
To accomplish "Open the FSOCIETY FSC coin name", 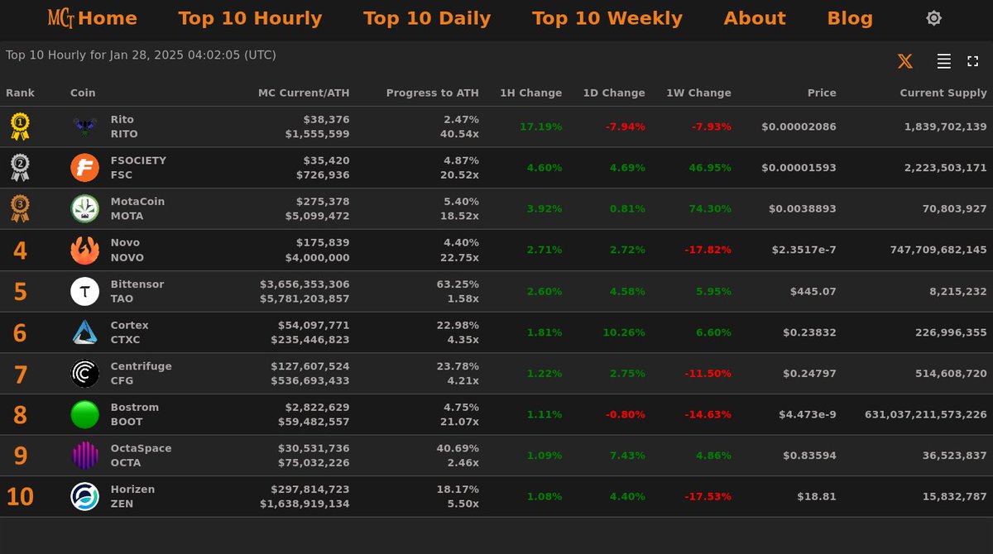I will tap(138, 168).
